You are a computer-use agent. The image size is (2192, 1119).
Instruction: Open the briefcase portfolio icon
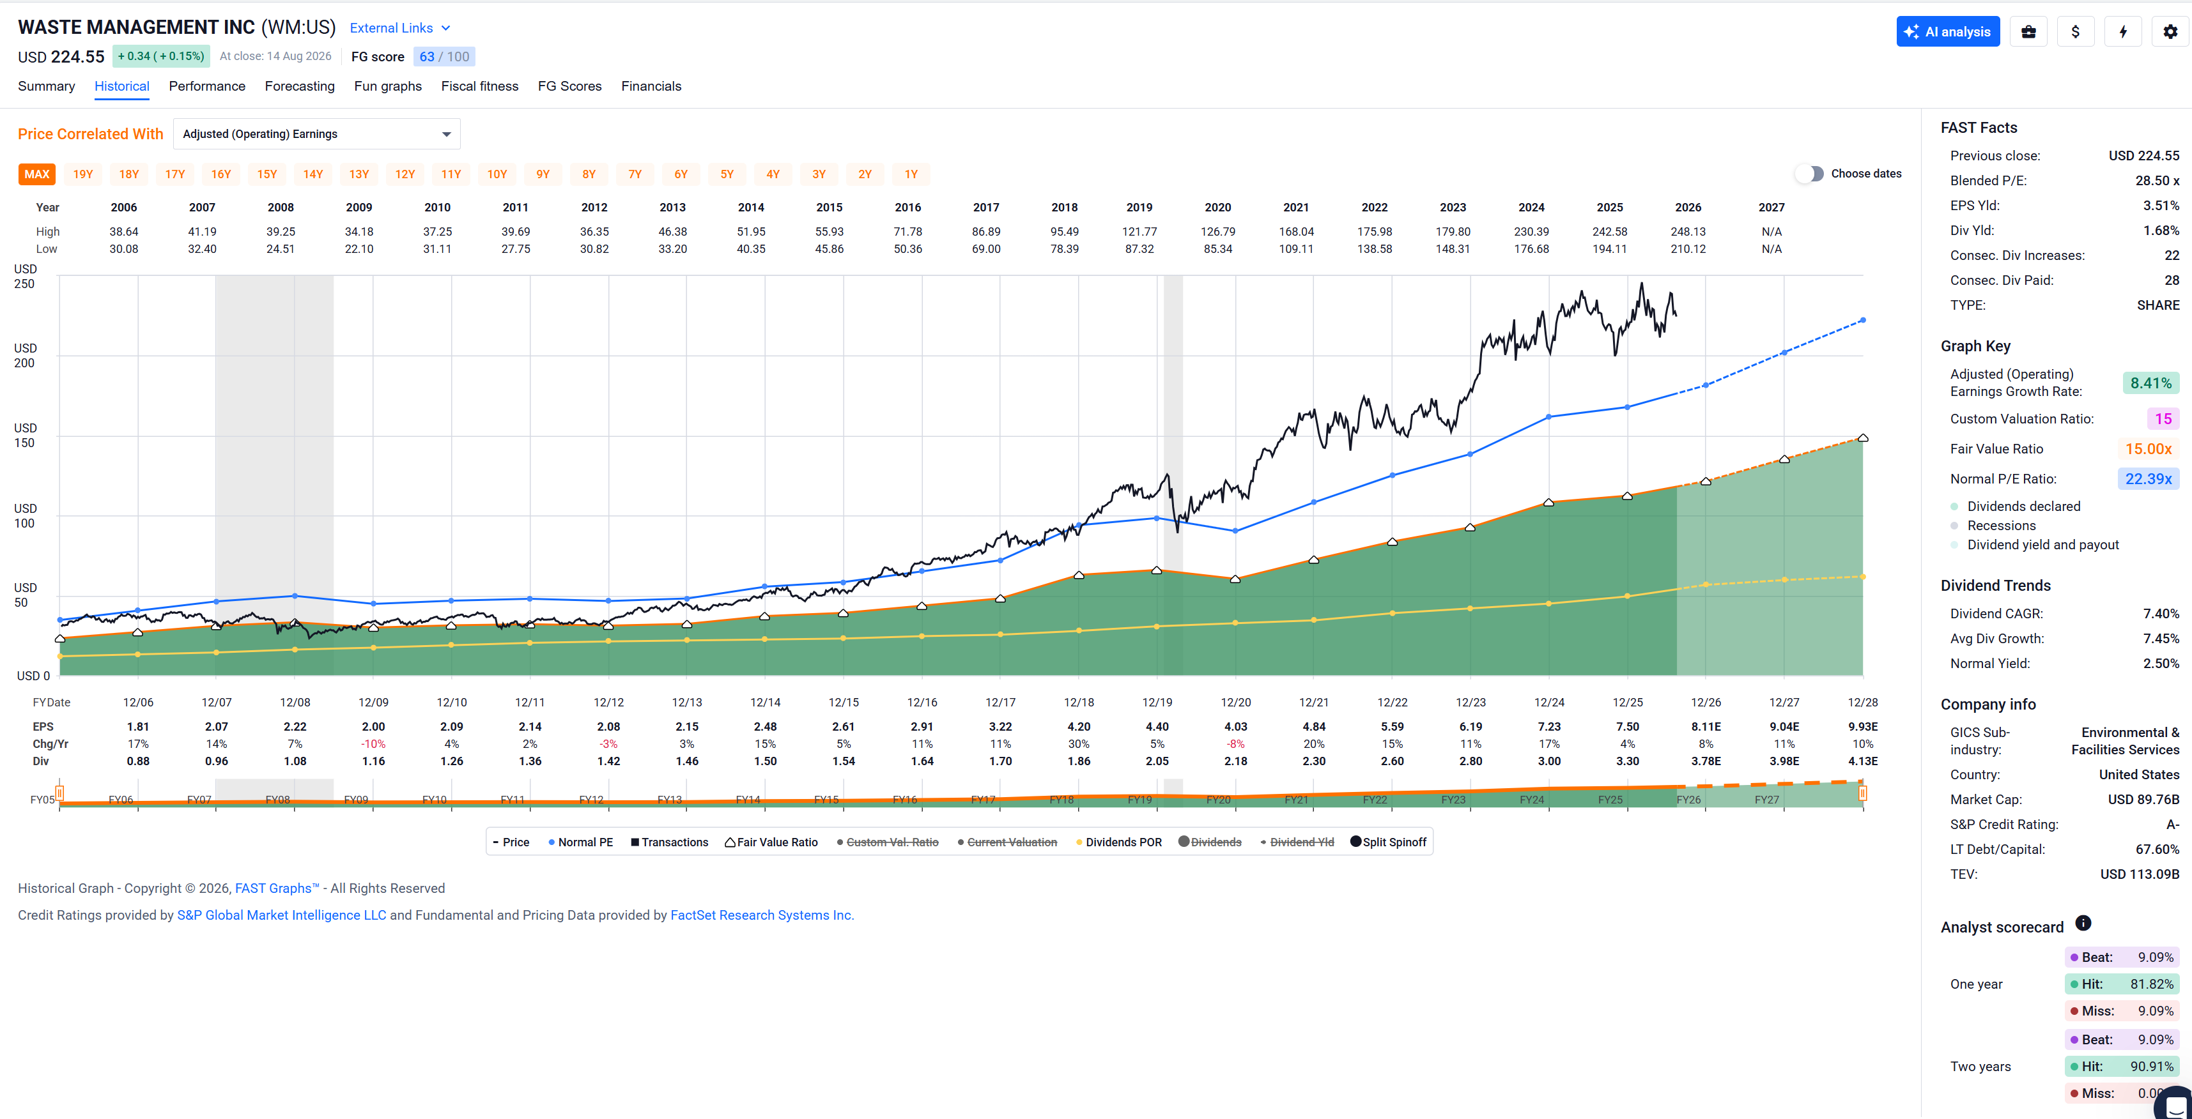point(2028,31)
